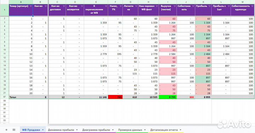The height and width of the screenshot is (133, 255).
Task: Open filter for Налог, 7% column
Action: (120, 6)
